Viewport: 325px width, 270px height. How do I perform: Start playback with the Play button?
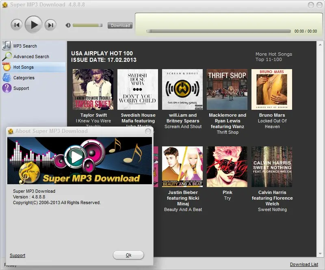(34, 25)
